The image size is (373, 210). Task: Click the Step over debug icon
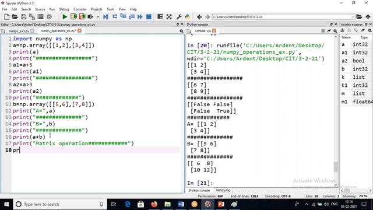point(115,17)
